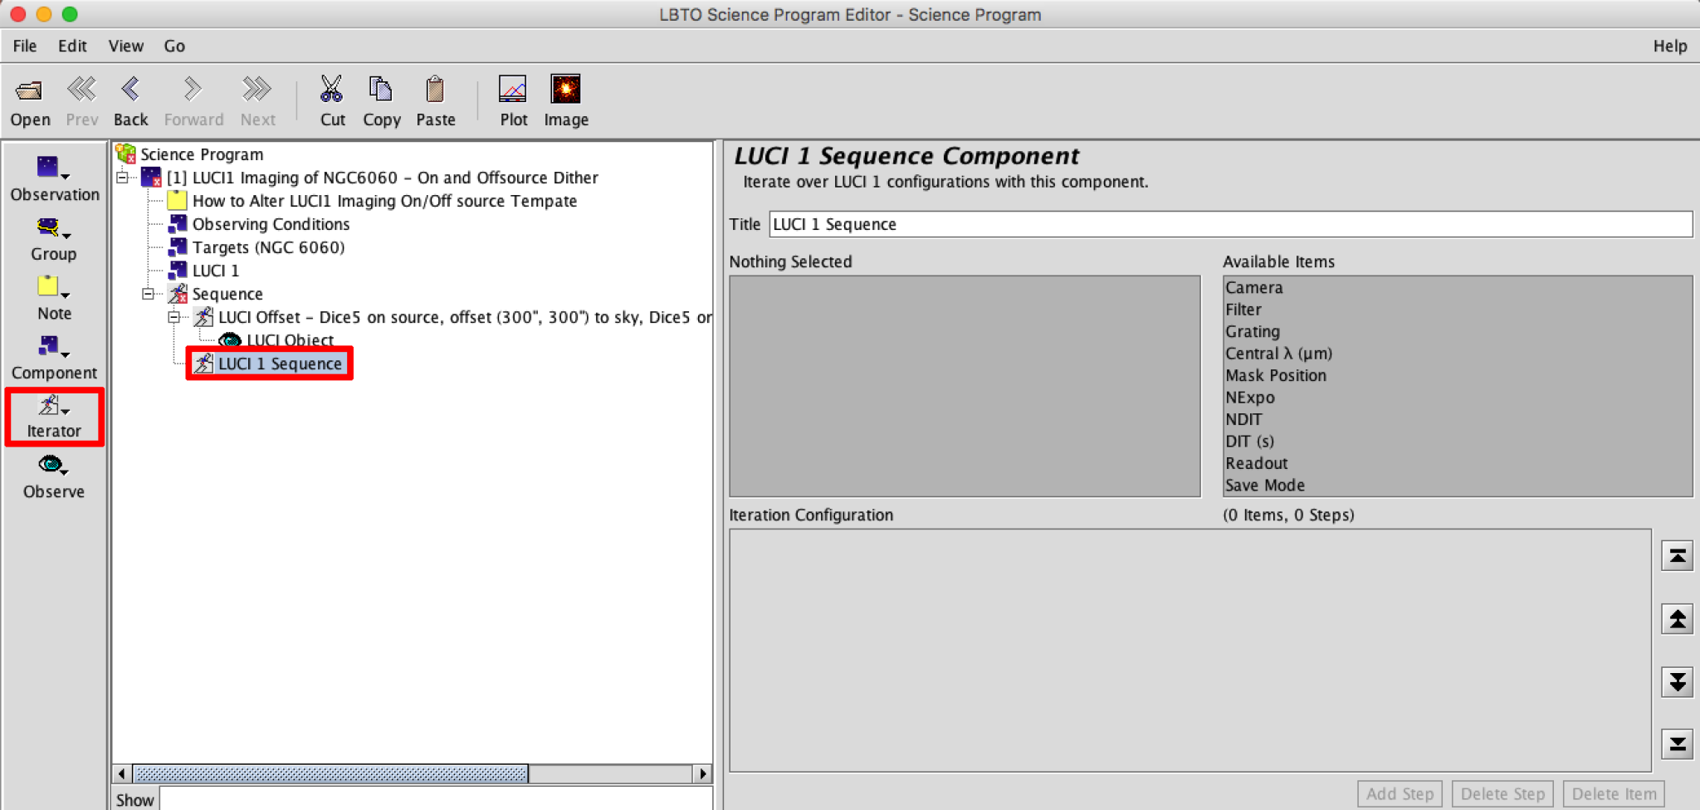Click tree horizontal scrollbar thumb
The width and height of the screenshot is (1700, 810).
coord(330,773)
